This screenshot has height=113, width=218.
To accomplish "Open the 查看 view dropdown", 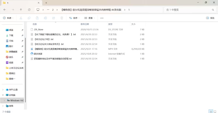I will [90, 18].
